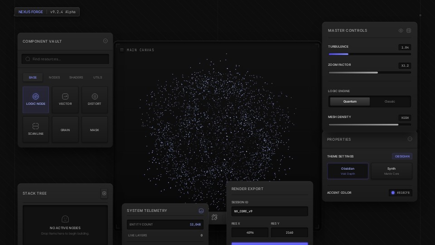Image resolution: width=435 pixels, height=245 pixels.
Task: Click the Component Vault header circle icon
Action: (x=106, y=41)
